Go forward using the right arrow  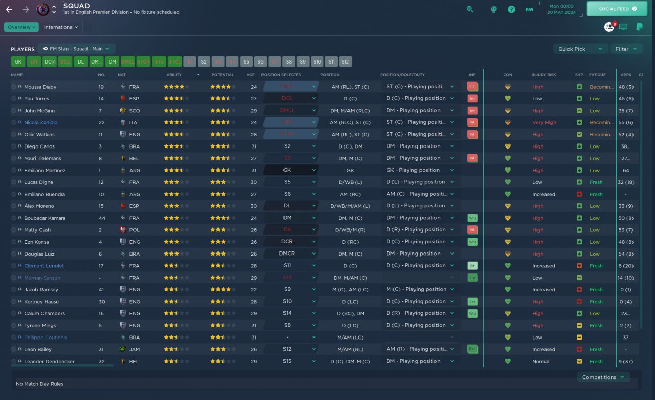[26, 9]
